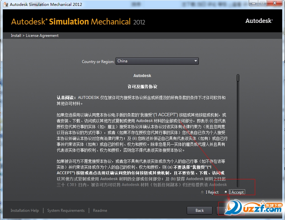Click the "认真阅读" bold text in the agreement
Viewport: 285px width, 220px height.
point(66,98)
